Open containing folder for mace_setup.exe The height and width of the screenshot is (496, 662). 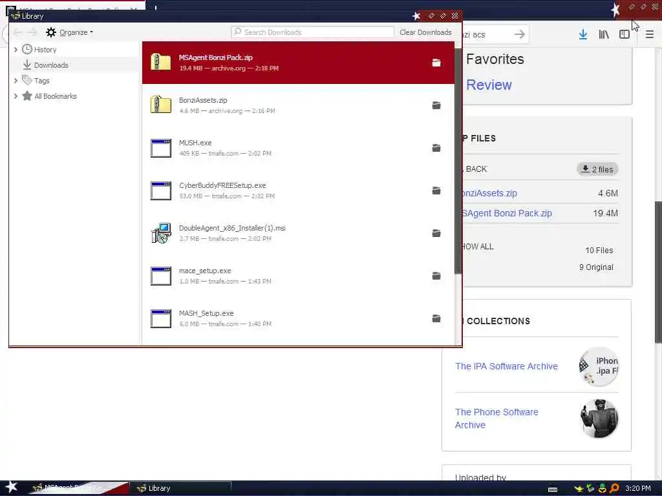(x=436, y=276)
